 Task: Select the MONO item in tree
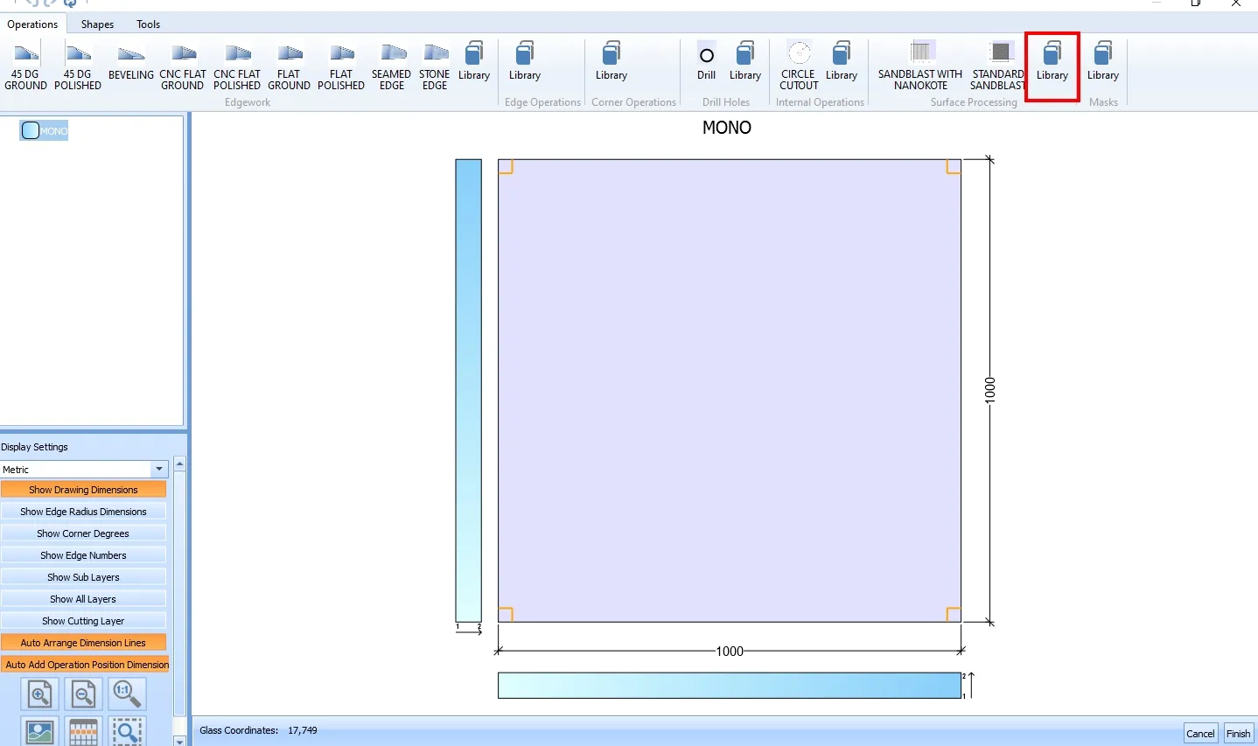[45, 131]
